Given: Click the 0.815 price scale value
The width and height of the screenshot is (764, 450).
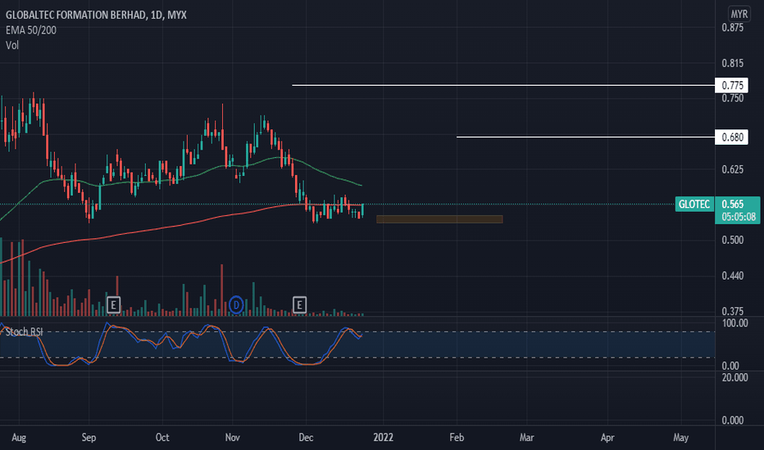Looking at the screenshot, I should [732, 63].
